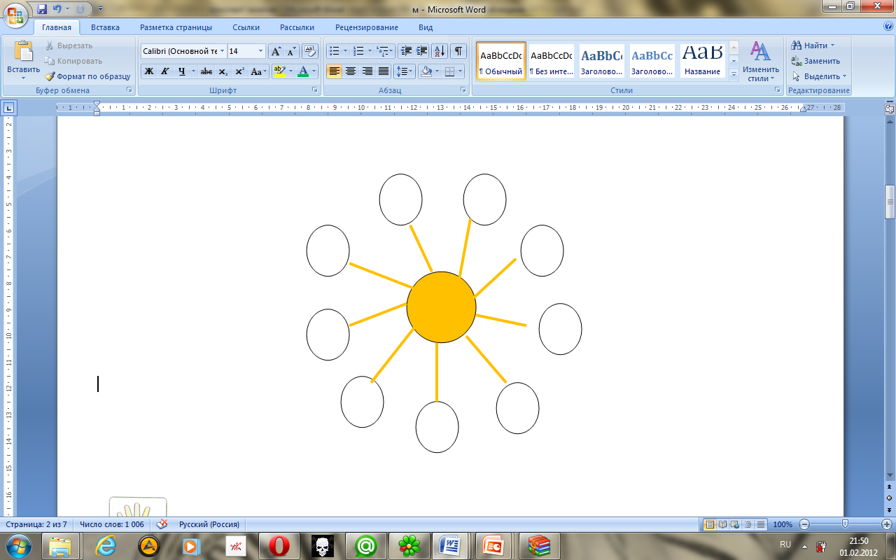Click the orange center circle shape
896x560 pixels.
[x=441, y=308]
